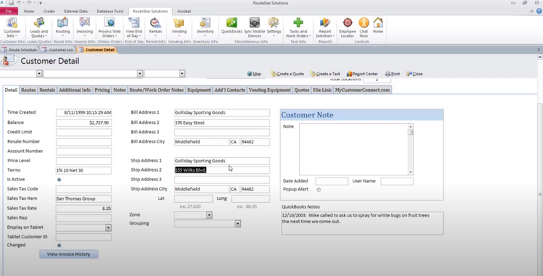Switch to Database Tools ribbon tab
The width and height of the screenshot is (543, 276).
[x=110, y=11]
